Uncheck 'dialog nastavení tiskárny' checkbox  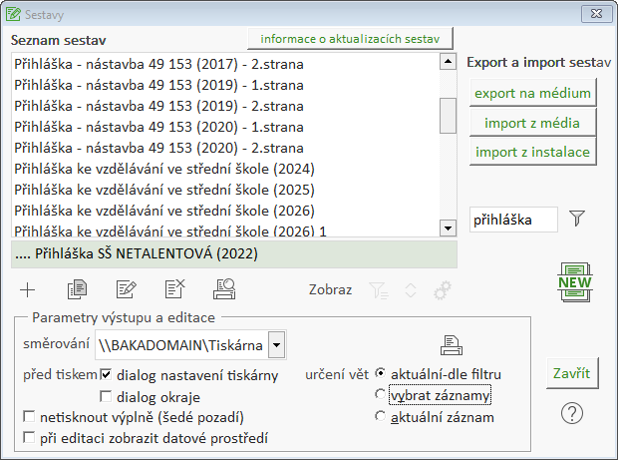coord(107,375)
